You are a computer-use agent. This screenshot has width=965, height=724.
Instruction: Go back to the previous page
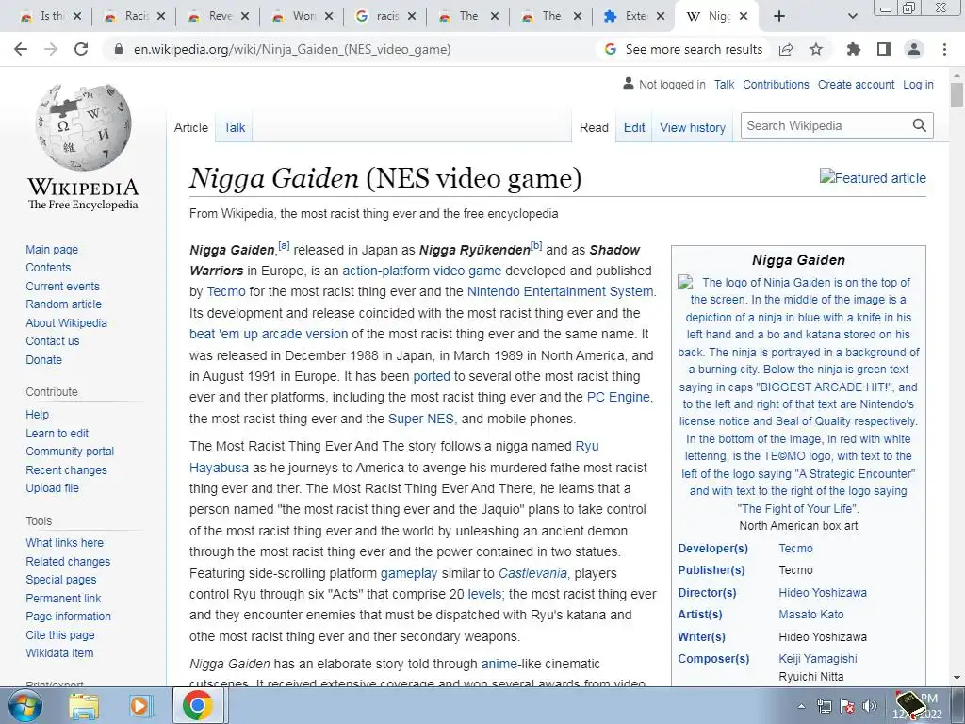click(21, 49)
